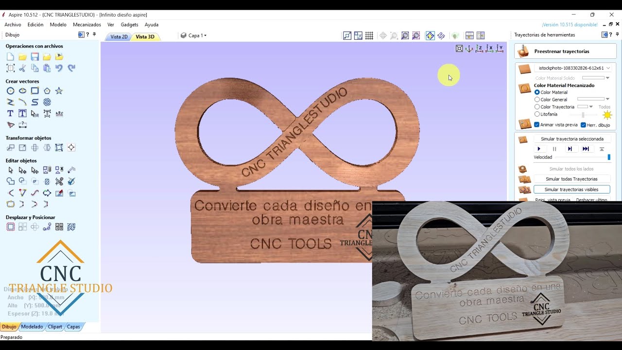Select the Color Trayectoria radio button
The image size is (622, 350).
point(537,107)
